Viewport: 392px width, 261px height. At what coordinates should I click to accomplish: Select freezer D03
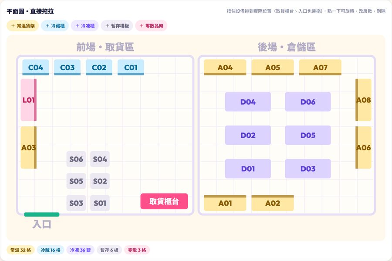(x=308, y=169)
